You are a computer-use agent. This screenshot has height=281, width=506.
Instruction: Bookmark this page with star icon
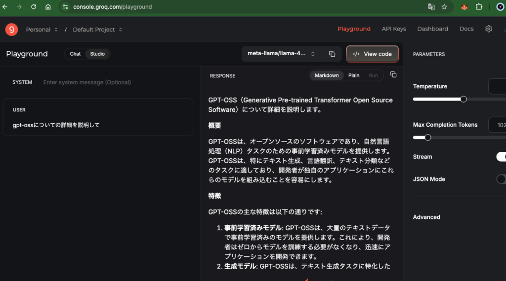pos(444,7)
